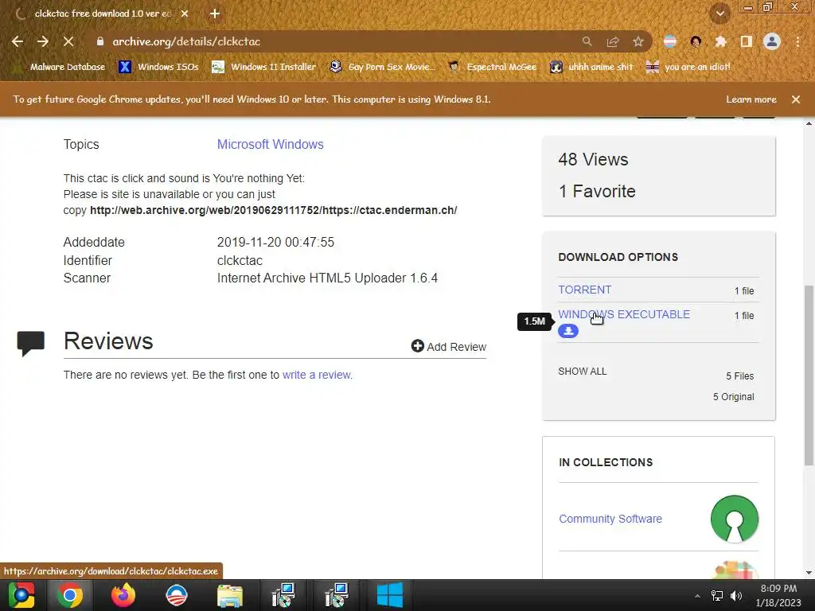Open File Explorer from the taskbar
Screen dimensions: 815x611
(230, 595)
